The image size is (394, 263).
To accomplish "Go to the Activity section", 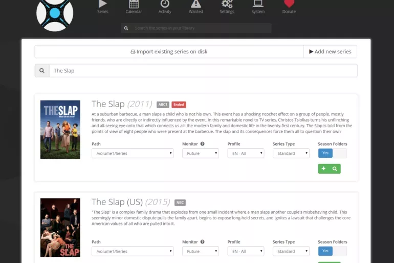I will tap(165, 7).
